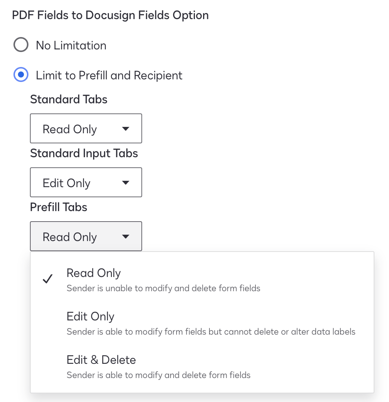The image size is (389, 402).
Task: Click the Standard Input Tabs field label
Action: 84,153
